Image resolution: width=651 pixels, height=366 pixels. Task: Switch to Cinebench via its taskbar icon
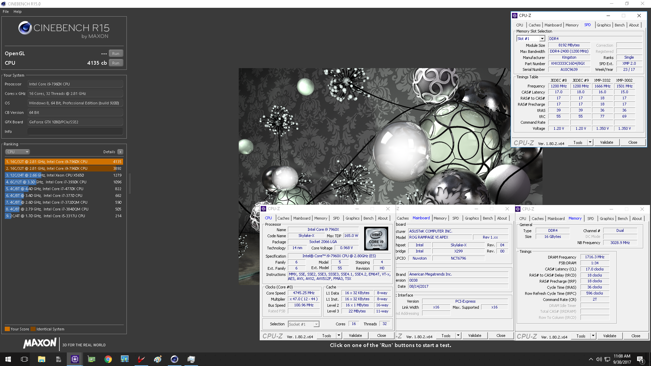point(174,359)
